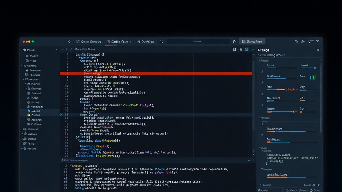Toggle the circle option at the Terace panel bottom left
The image size is (342, 192).
pyautogui.click(x=260, y=185)
